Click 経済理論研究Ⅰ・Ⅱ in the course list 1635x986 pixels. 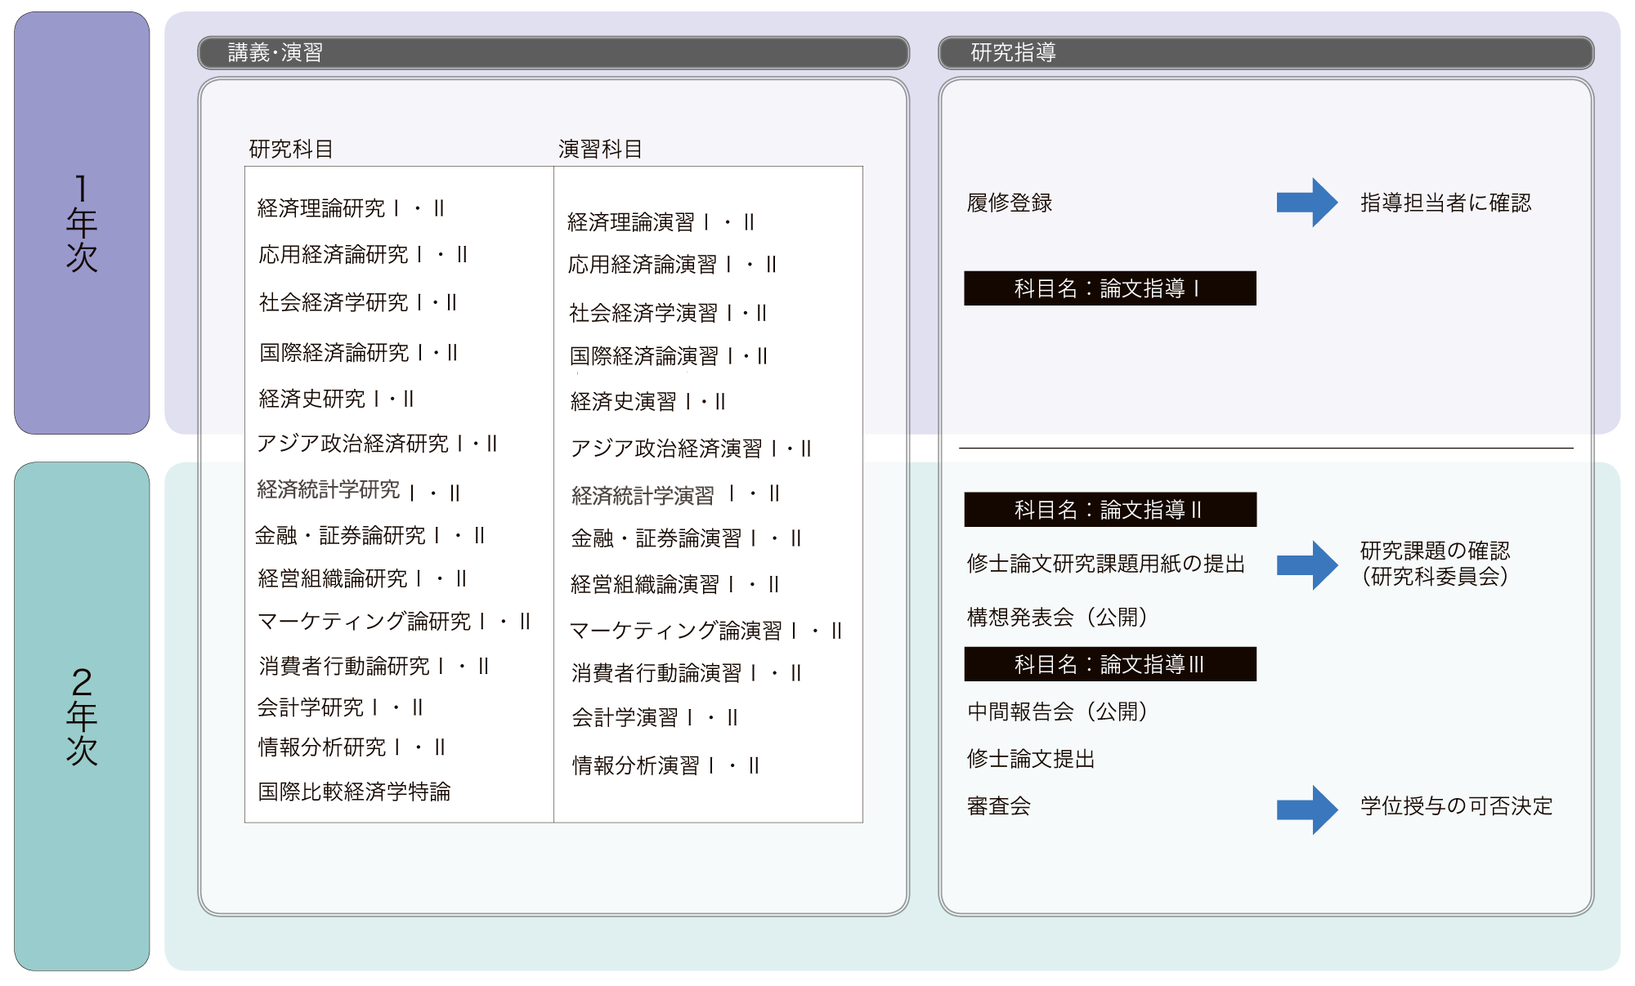[351, 208]
